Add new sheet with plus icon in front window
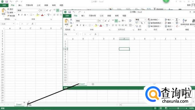 [x=93, y=84]
